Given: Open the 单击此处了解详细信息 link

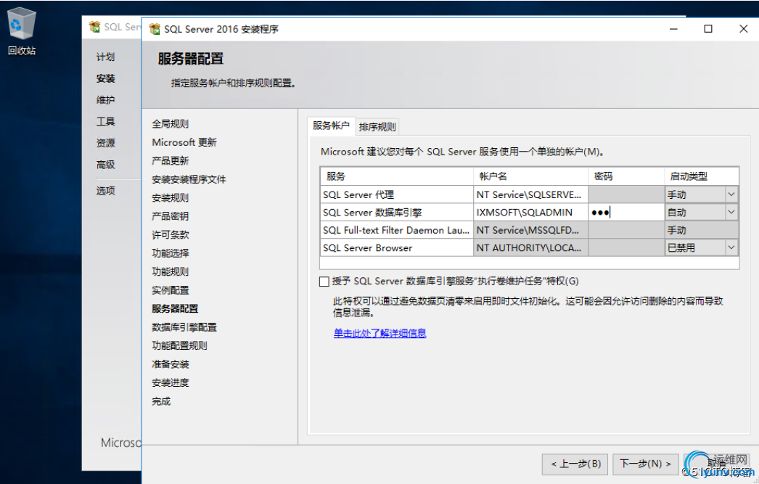Looking at the screenshot, I should click(x=379, y=333).
